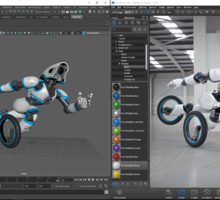220x200 pixels.
Task: Open the Deform menu in Maya
Action: tap(67, 7)
